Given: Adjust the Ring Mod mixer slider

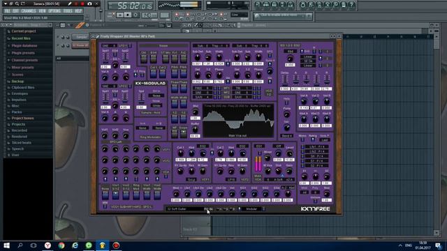Looking at the screenshot, I should tap(136, 195).
